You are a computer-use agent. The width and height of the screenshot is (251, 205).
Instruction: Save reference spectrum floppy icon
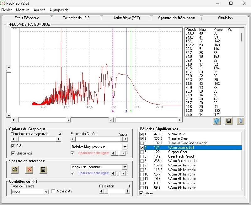coord(43,170)
